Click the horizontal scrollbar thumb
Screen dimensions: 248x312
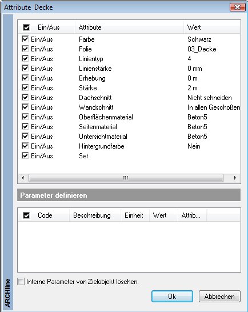(126, 178)
